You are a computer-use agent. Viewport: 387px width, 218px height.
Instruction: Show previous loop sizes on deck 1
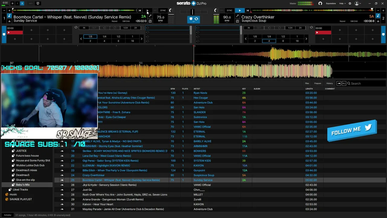81,39
